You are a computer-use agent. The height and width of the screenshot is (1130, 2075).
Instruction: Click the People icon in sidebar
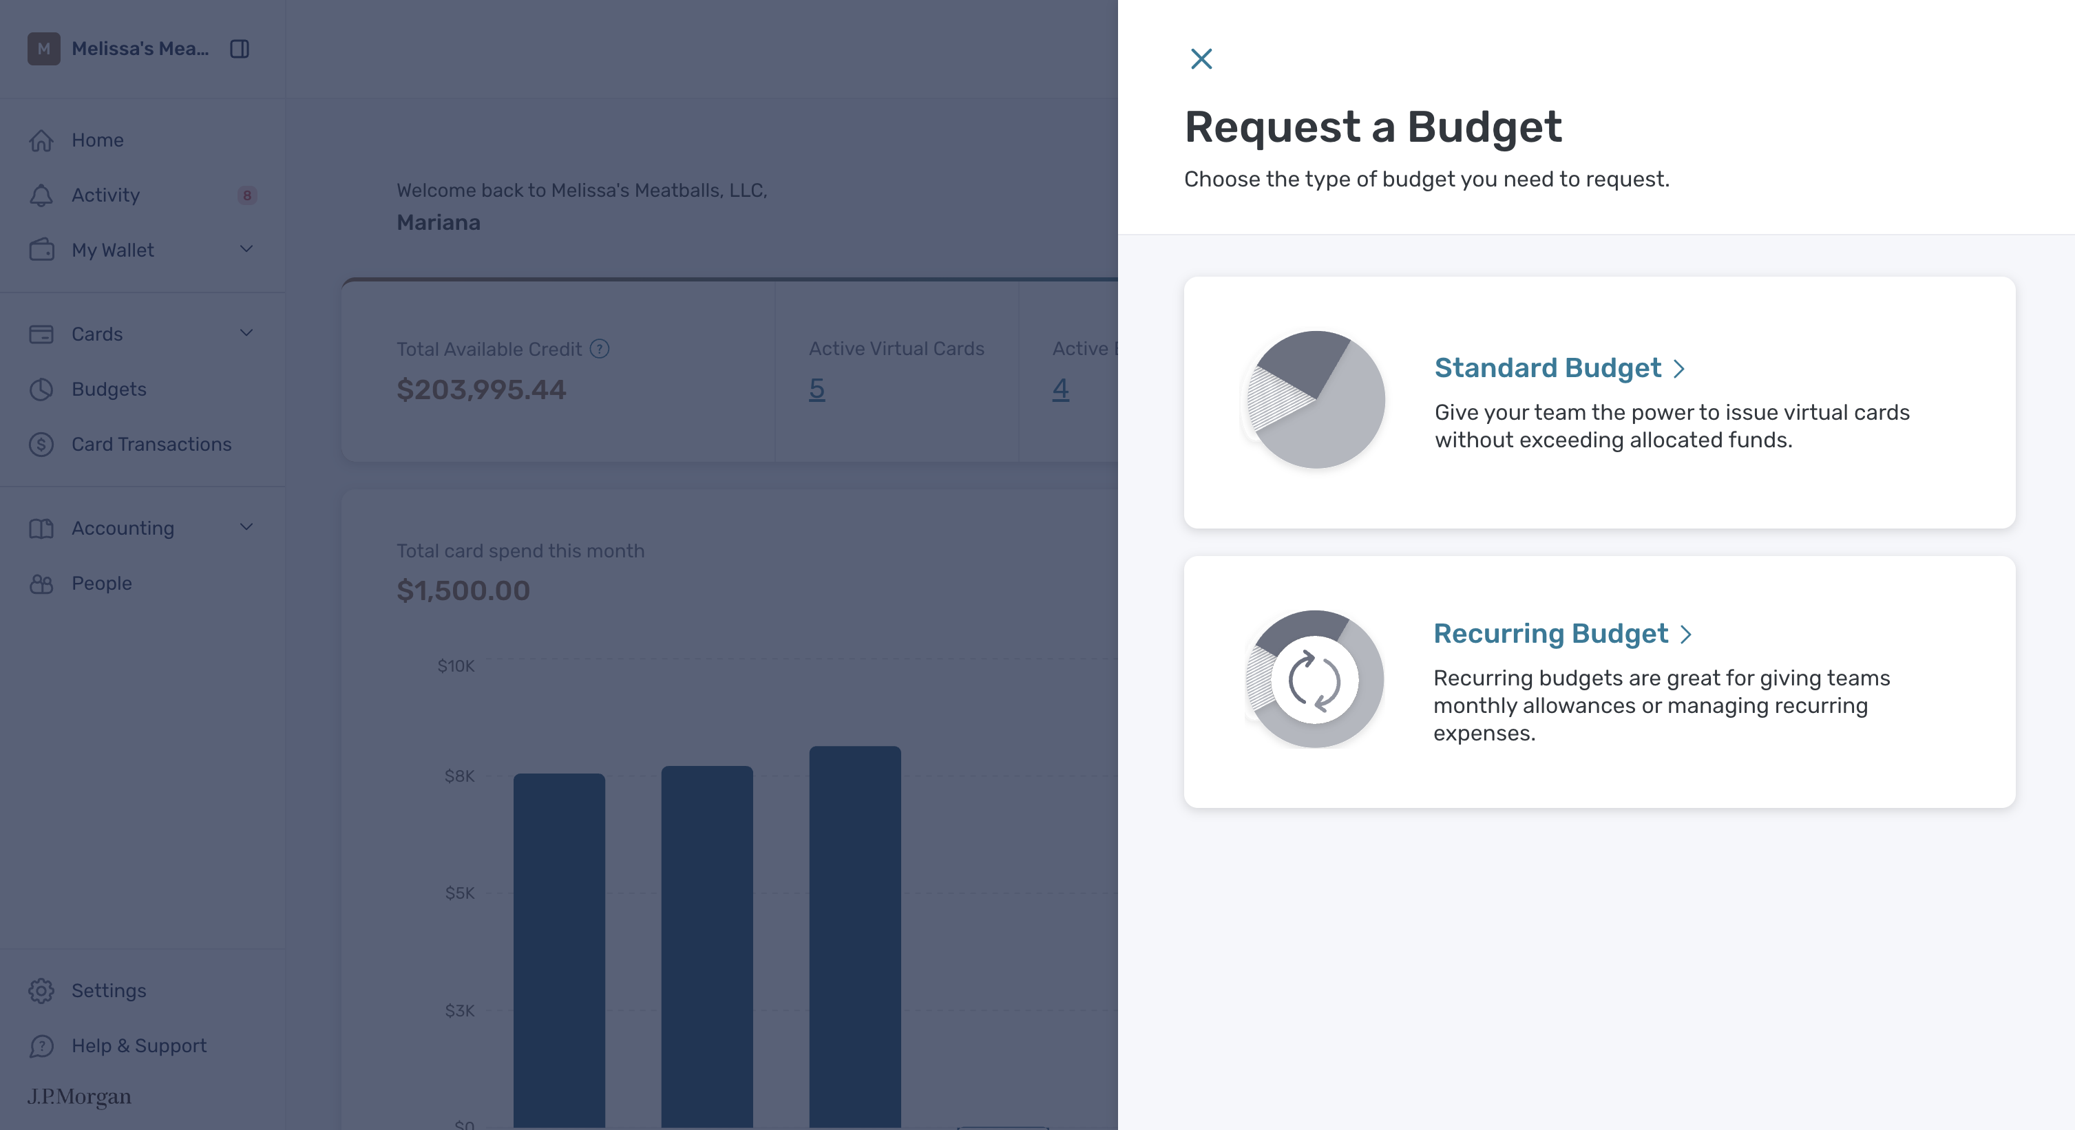click(41, 583)
